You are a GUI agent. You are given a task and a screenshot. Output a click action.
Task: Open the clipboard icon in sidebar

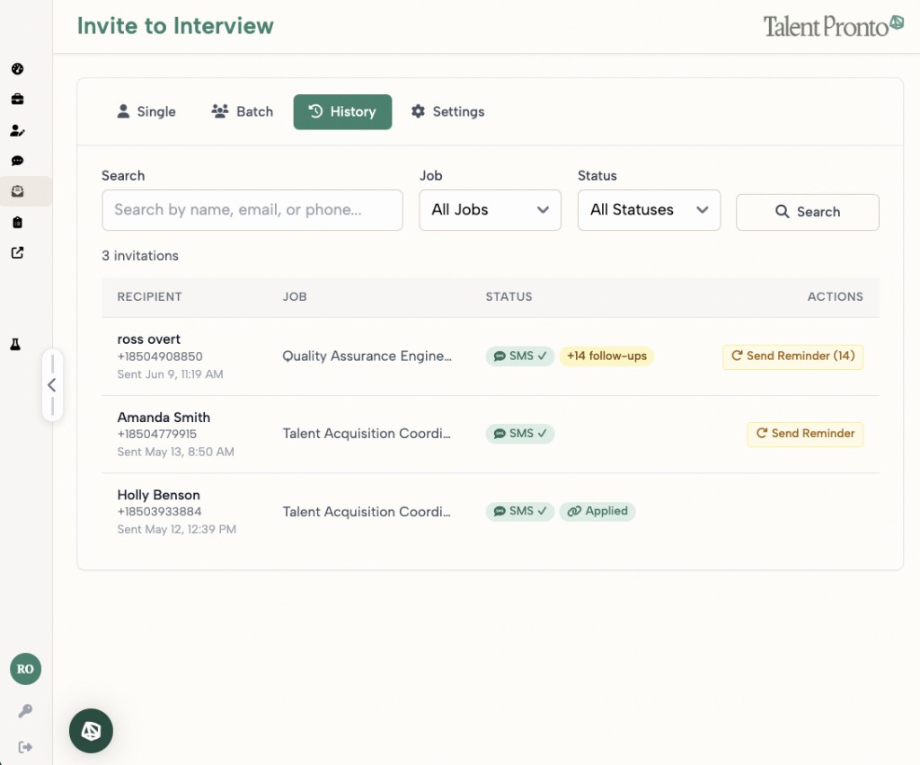(18, 222)
